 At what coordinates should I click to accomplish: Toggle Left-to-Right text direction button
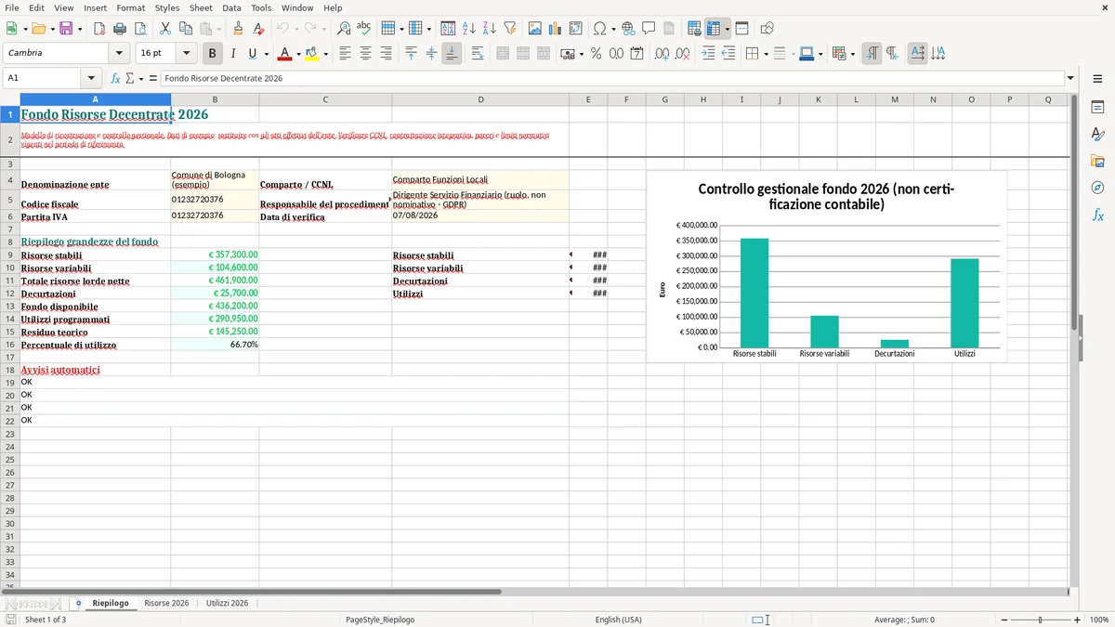pos(872,54)
